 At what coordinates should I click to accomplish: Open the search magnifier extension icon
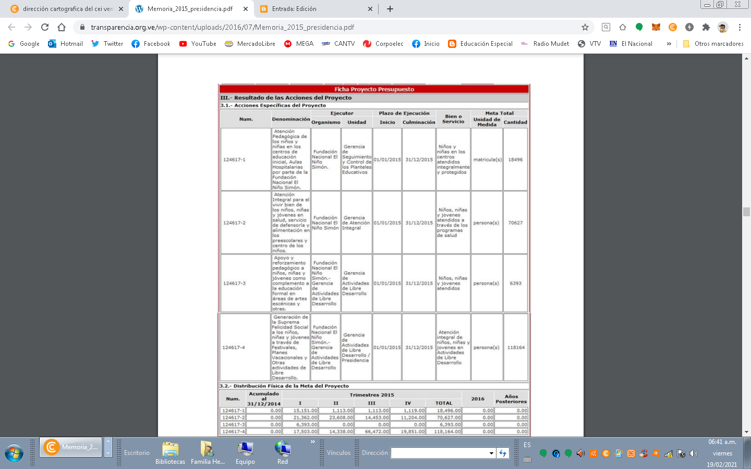click(x=606, y=27)
